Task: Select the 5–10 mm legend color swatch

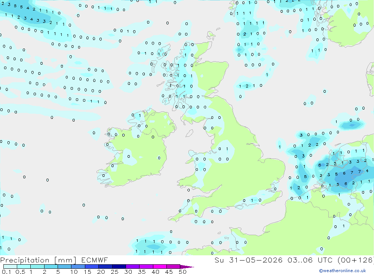Action: coord(65,267)
